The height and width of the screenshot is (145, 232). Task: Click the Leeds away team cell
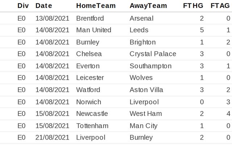pos(139,30)
